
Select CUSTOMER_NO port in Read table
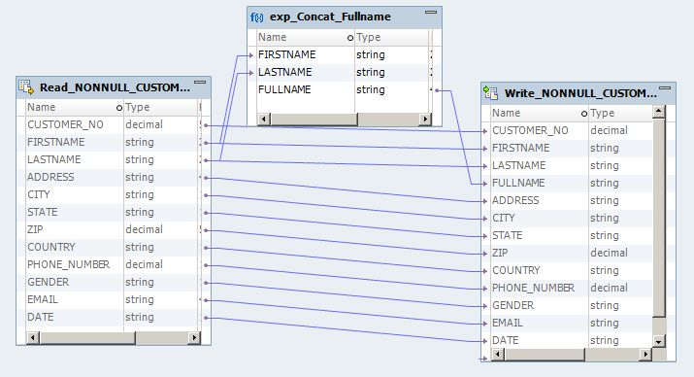coord(65,125)
